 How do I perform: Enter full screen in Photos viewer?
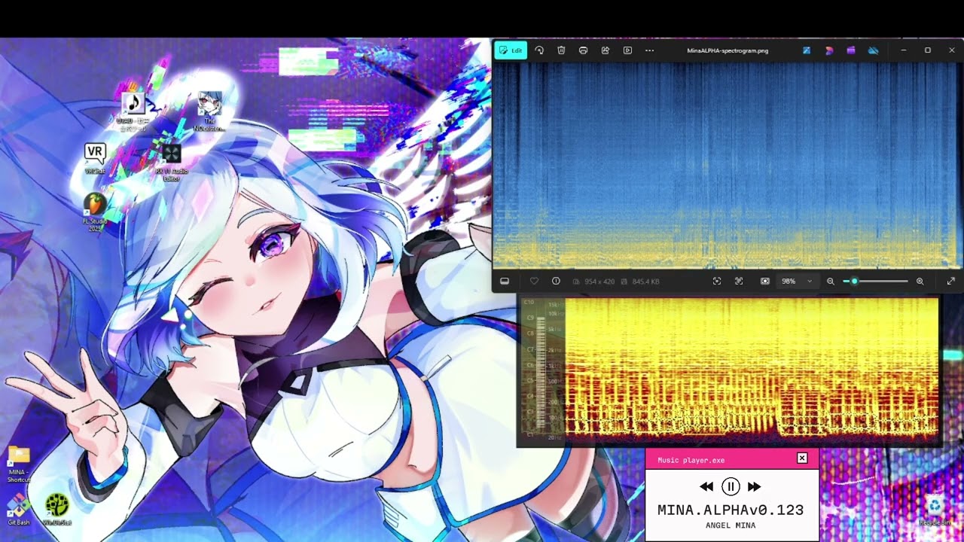[950, 281]
